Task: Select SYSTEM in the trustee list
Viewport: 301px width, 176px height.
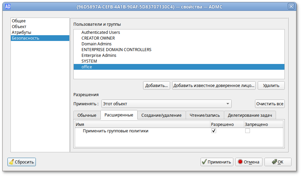Action: click(x=179, y=61)
